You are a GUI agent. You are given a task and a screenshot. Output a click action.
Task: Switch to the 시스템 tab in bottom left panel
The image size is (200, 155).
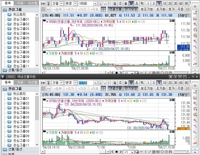[33, 82]
